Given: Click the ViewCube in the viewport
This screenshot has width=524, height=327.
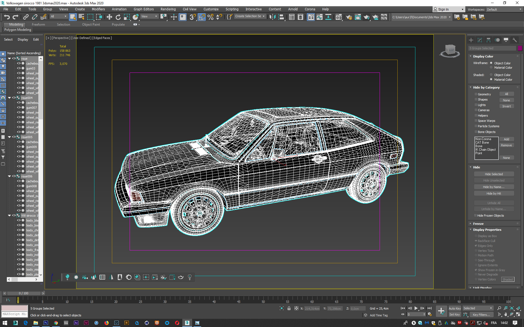Looking at the screenshot, I should click(450, 51).
